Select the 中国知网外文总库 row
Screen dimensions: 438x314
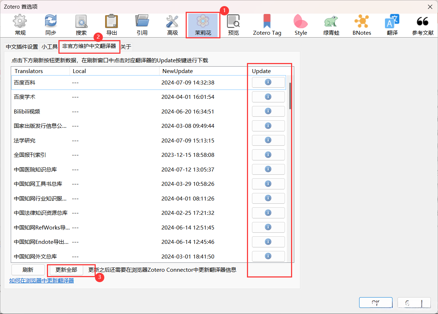(149, 256)
